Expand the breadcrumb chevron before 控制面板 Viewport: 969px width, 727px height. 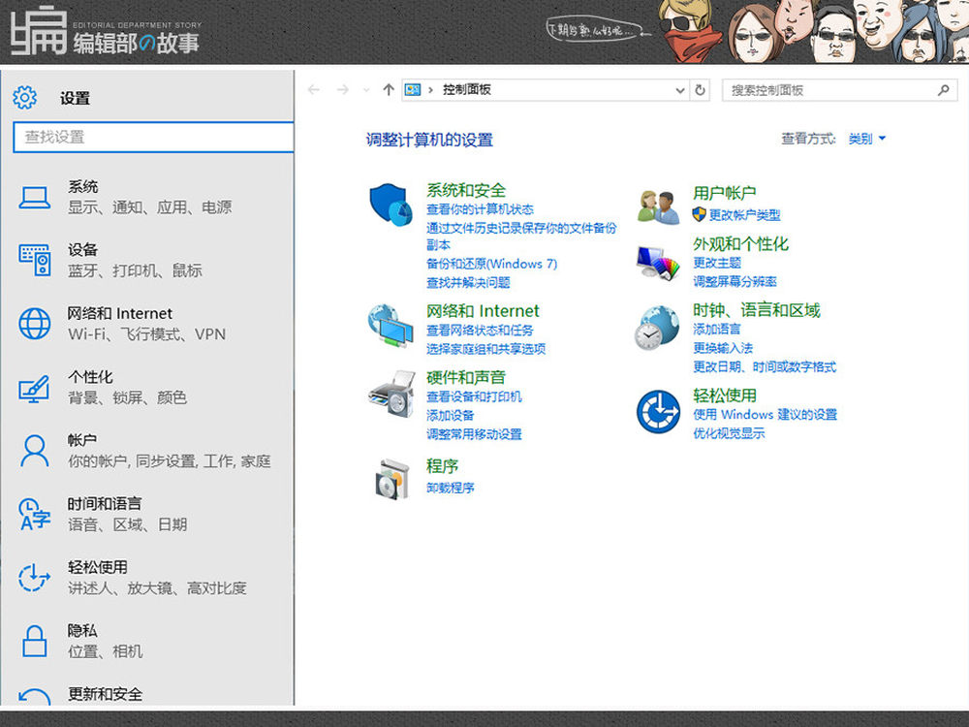[431, 90]
